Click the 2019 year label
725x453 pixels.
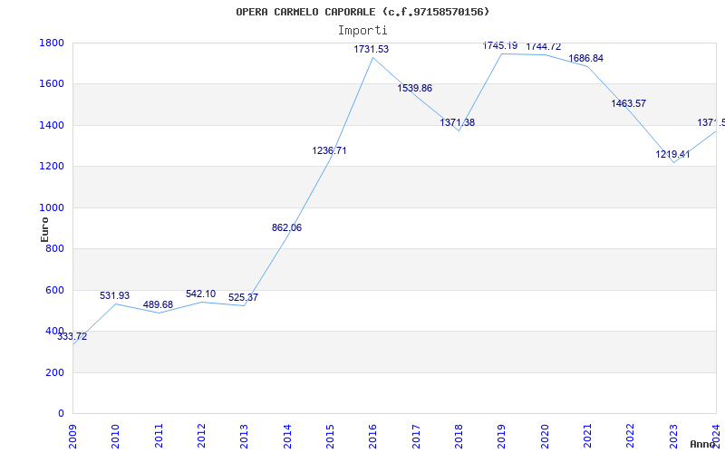click(x=502, y=437)
